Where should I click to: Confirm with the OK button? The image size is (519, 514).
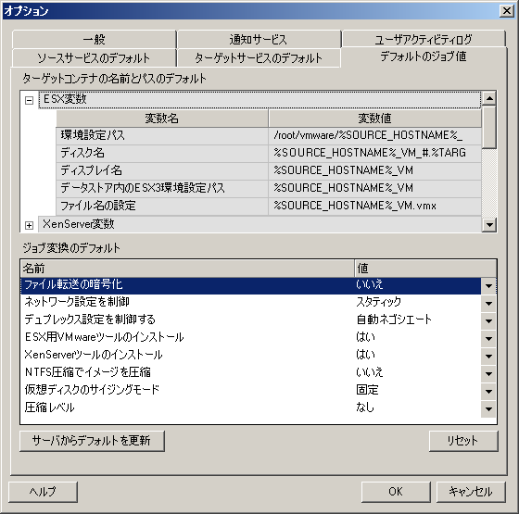pos(396,492)
